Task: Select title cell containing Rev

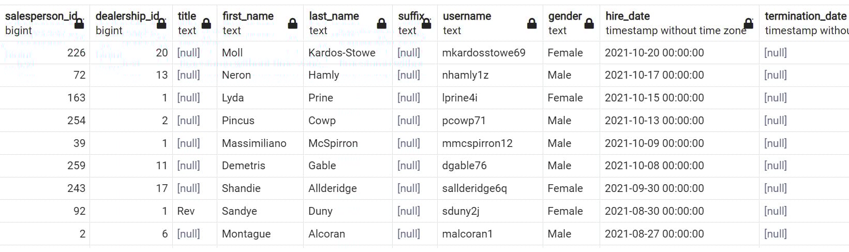Action: pos(195,211)
